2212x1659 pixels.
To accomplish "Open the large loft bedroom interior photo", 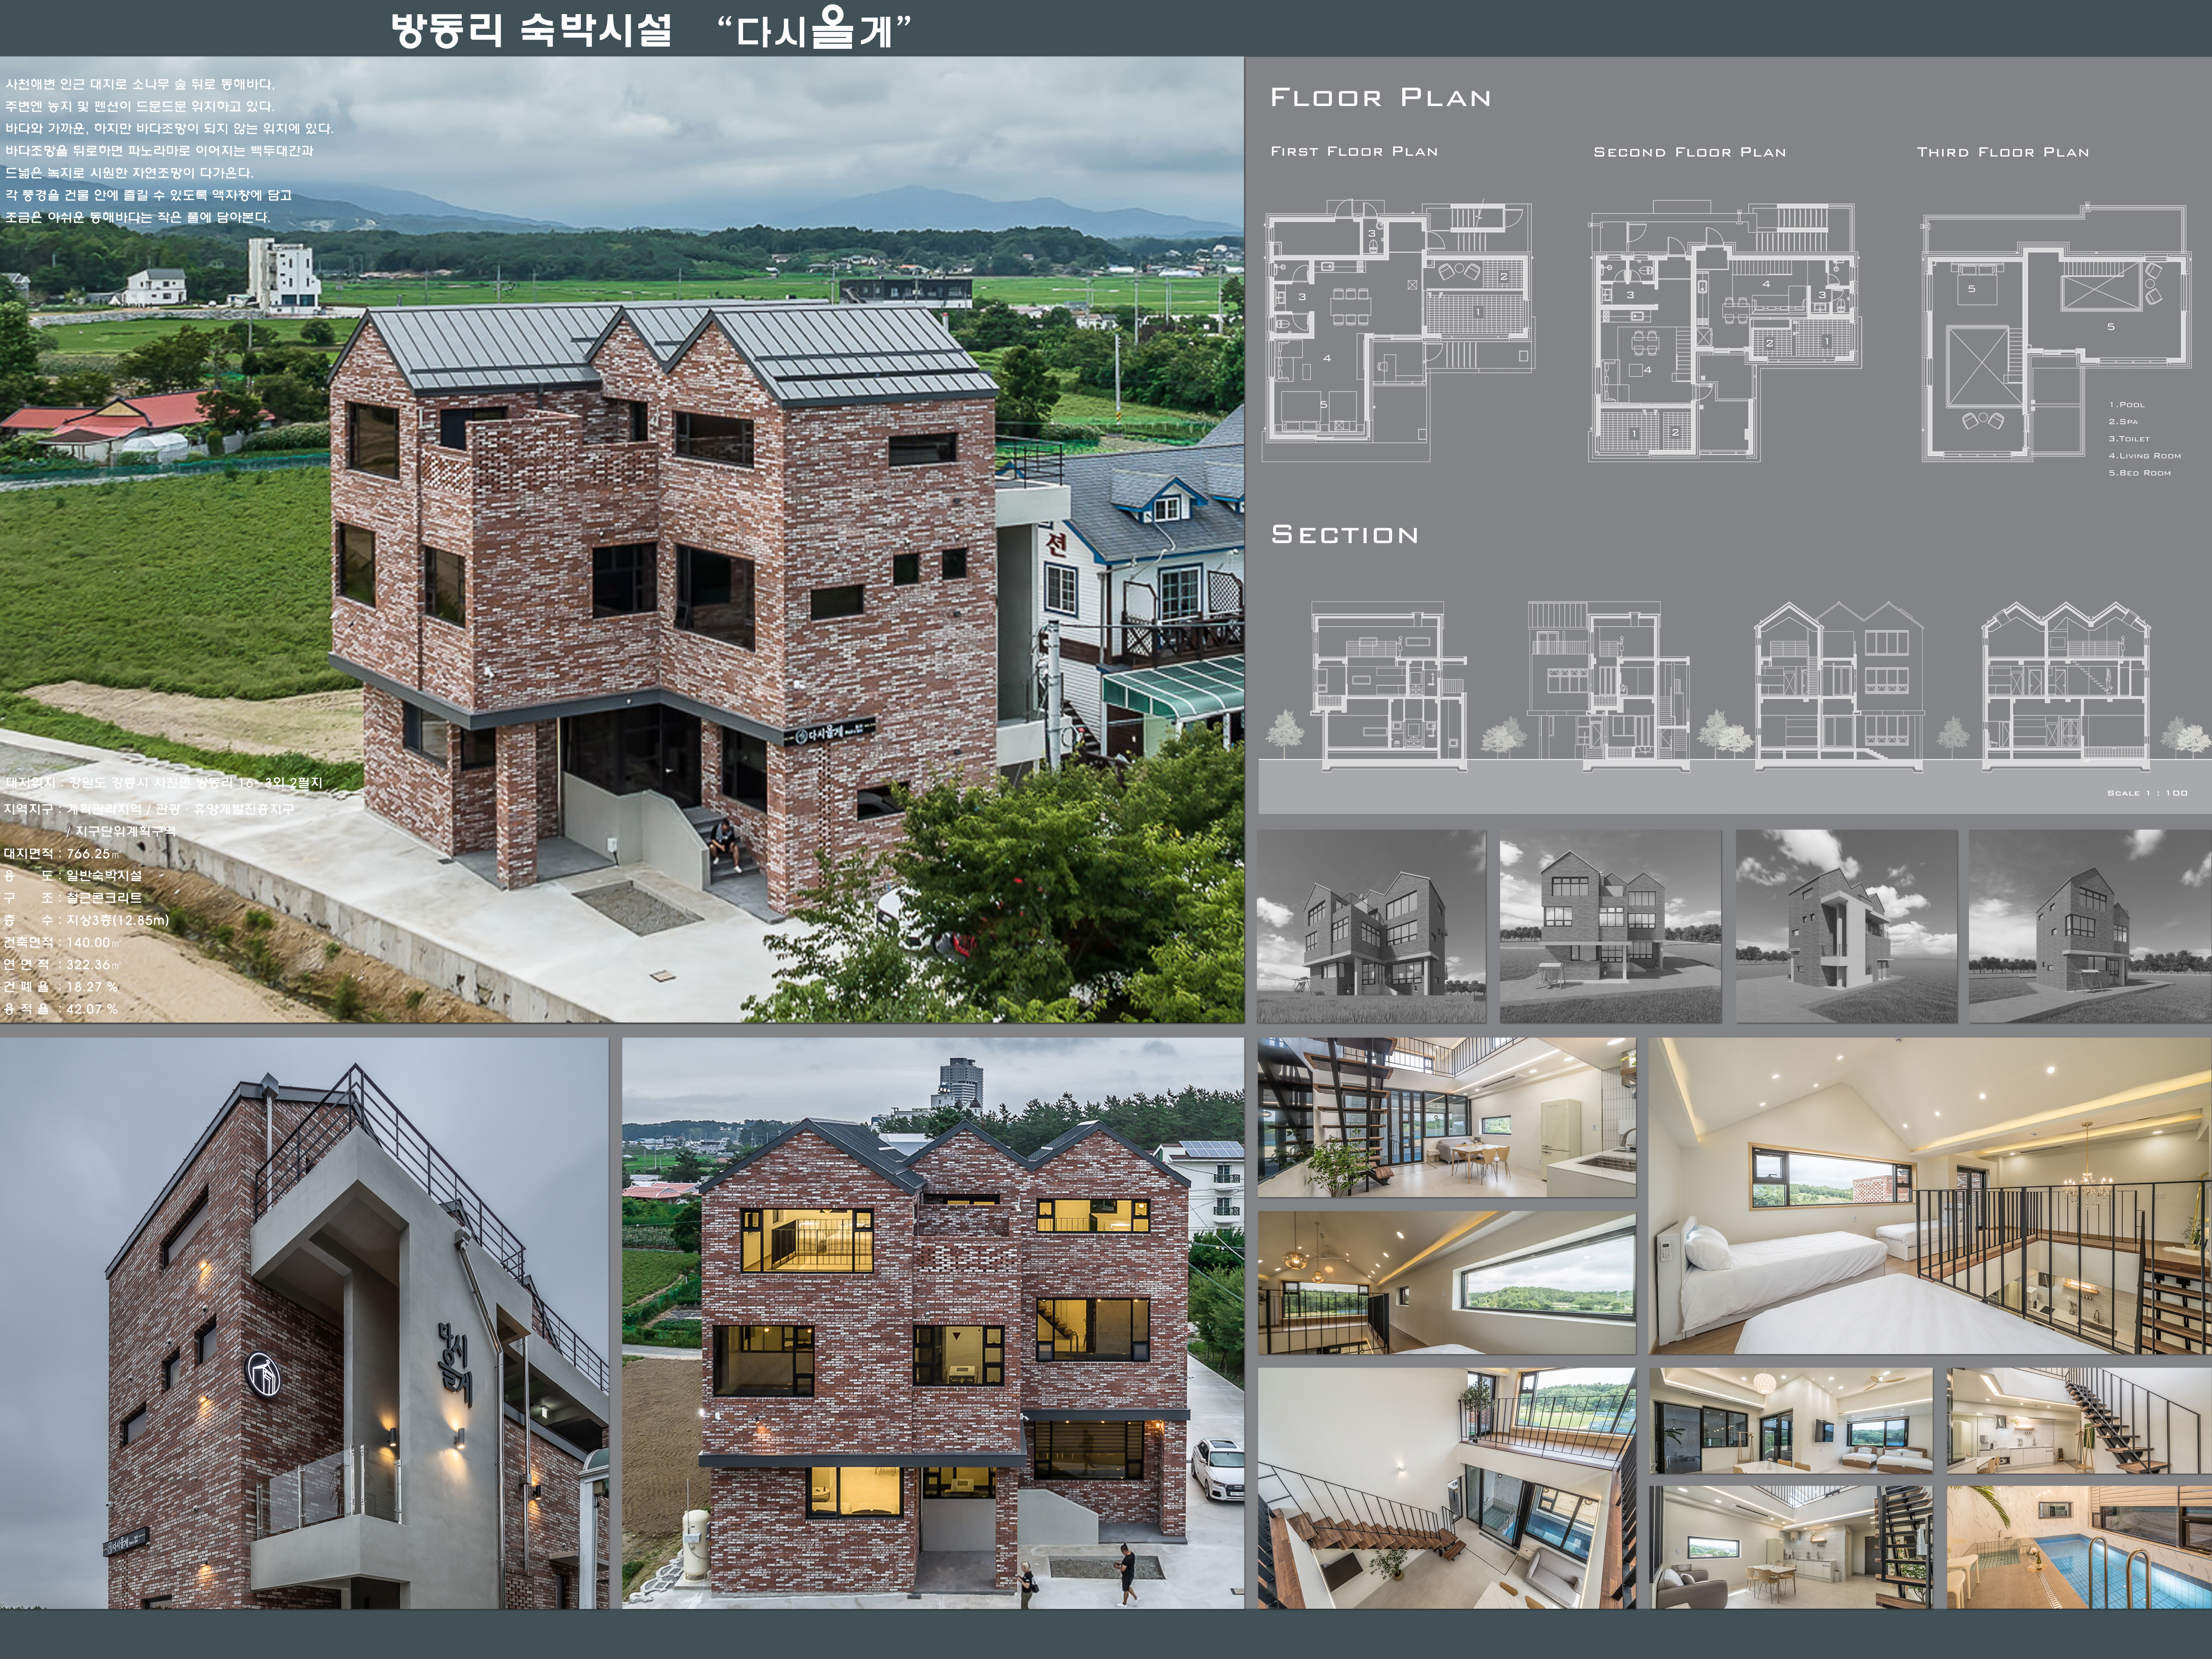I will [x=1930, y=1196].
